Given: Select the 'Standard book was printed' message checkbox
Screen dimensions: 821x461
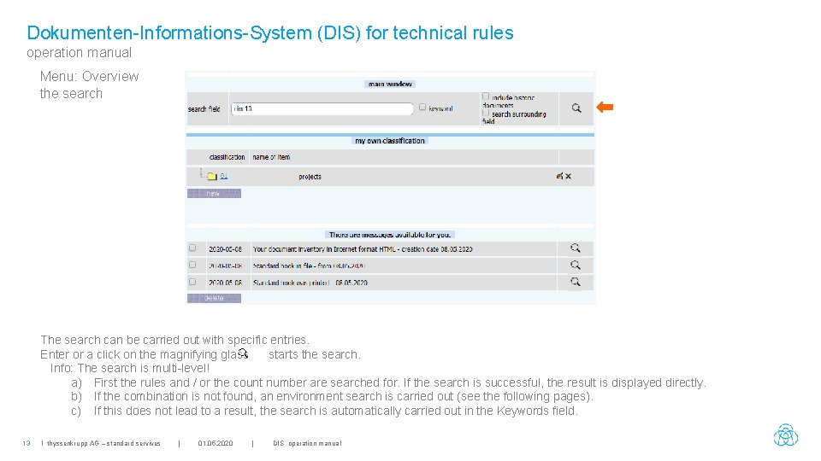Looking at the screenshot, I should (x=192, y=282).
